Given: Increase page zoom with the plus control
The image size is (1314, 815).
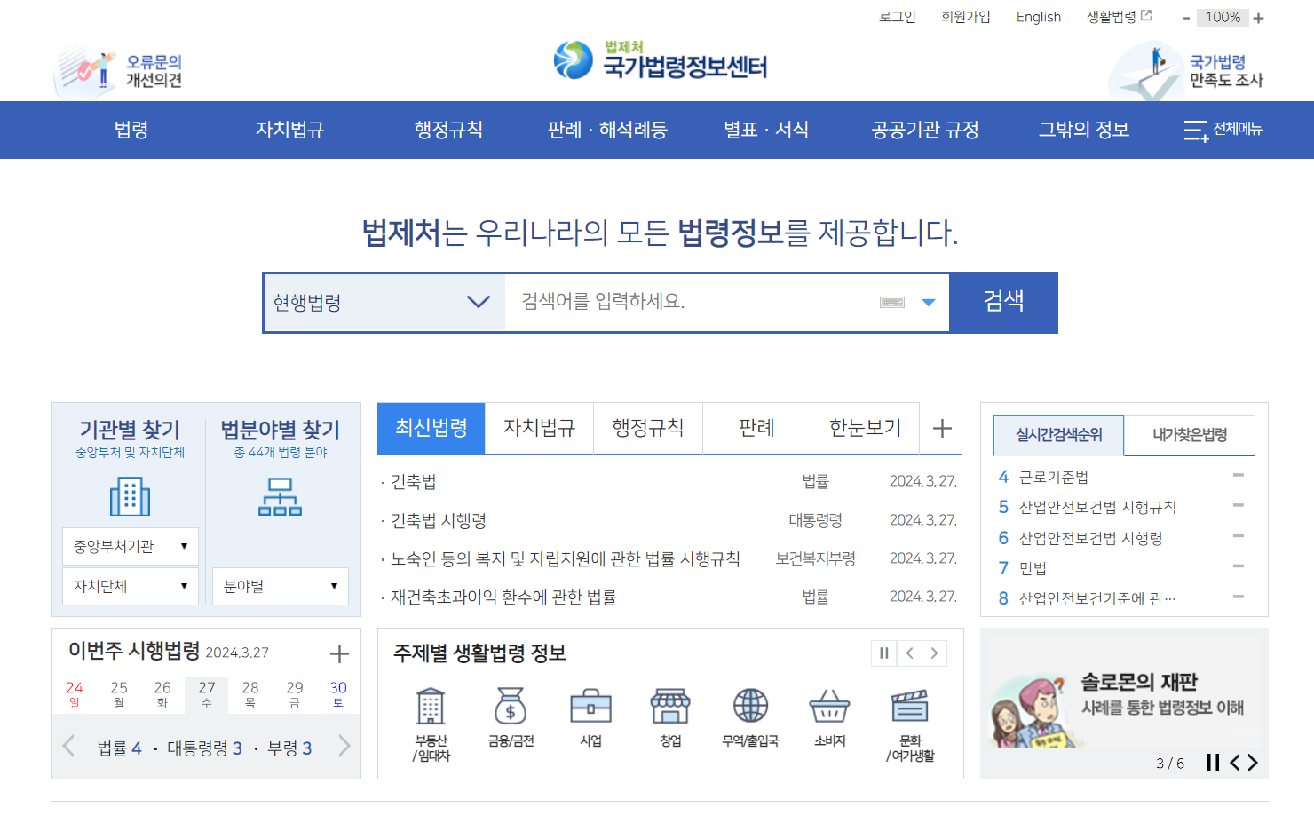Looking at the screenshot, I should point(1259,17).
